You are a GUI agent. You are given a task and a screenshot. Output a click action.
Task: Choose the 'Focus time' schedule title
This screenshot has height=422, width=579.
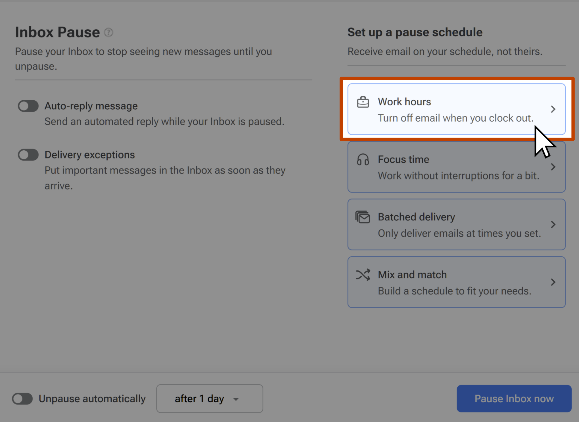tap(403, 159)
